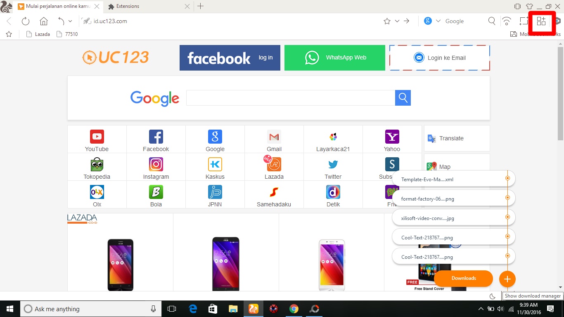The image size is (564, 317).
Task: Toggle night mode moon icon
Action: (492, 296)
